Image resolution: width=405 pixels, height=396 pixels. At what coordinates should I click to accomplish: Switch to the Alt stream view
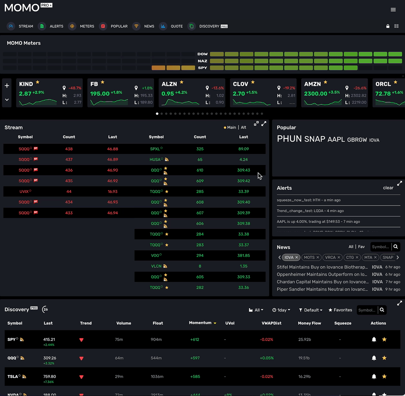(x=243, y=127)
